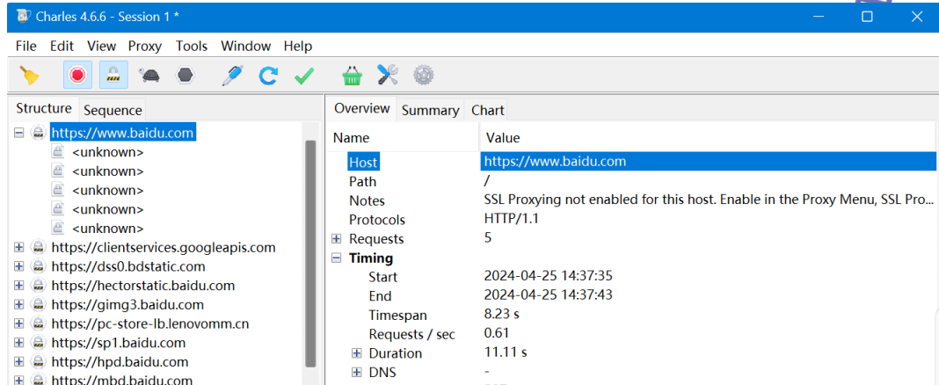Open the Tools menu
Viewport: 939px width, 385px height.
click(192, 46)
